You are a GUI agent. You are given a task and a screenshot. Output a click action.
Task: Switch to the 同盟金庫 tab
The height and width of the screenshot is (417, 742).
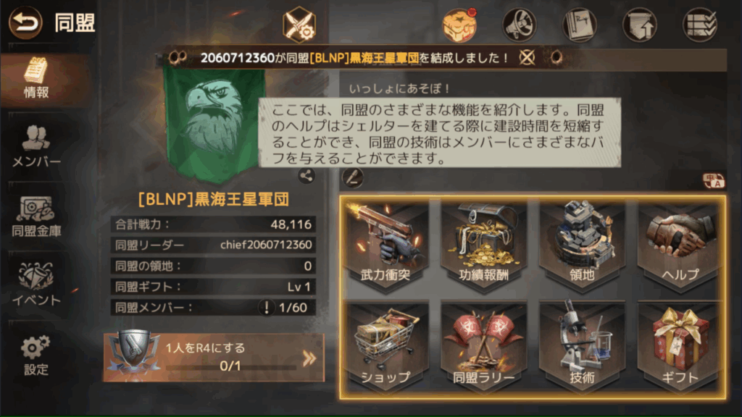pyautogui.click(x=36, y=216)
